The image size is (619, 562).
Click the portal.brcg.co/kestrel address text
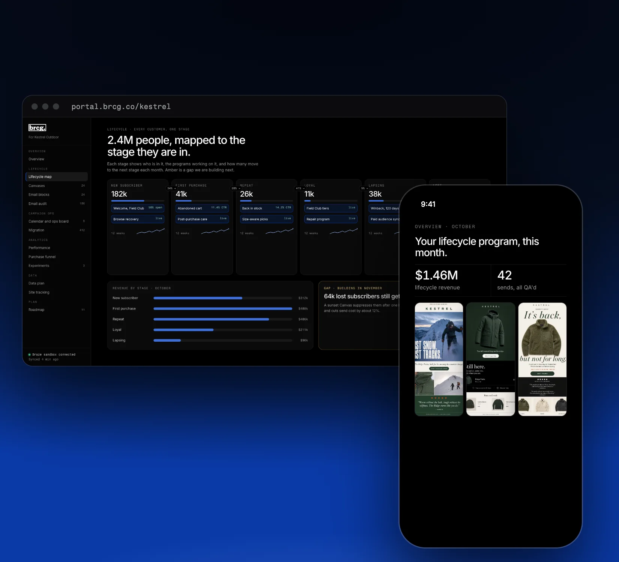pyautogui.click(x=121, y=107)
